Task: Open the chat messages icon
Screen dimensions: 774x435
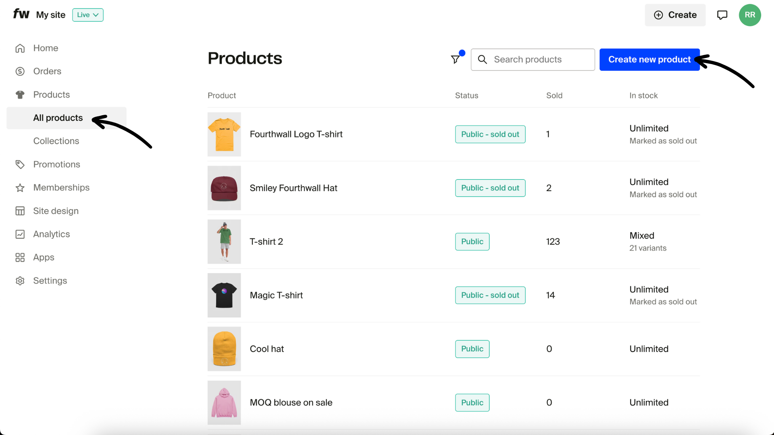Action: click(722, 15)
